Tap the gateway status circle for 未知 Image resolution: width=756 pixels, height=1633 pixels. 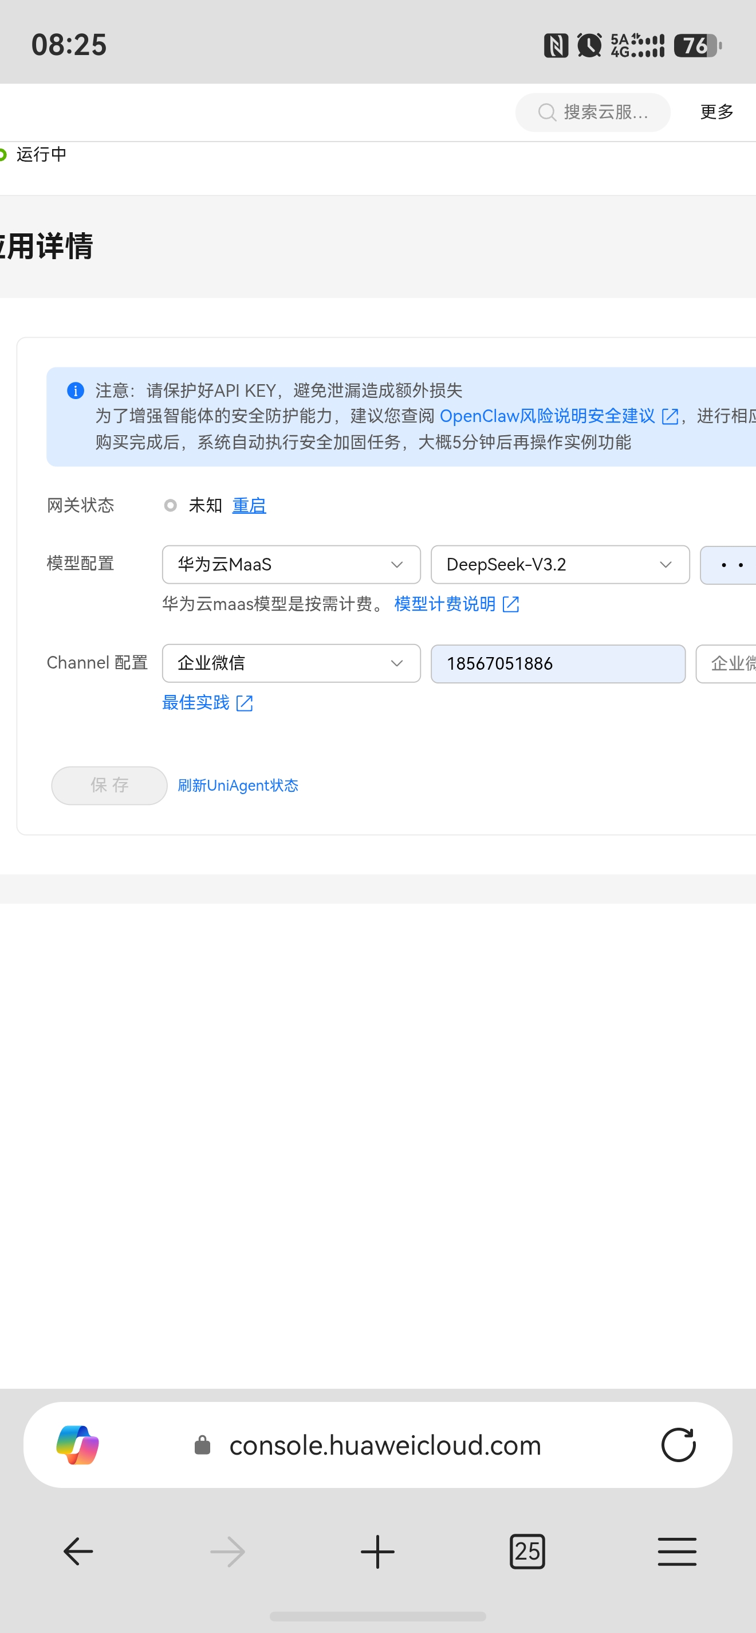[x=170, y=505]
